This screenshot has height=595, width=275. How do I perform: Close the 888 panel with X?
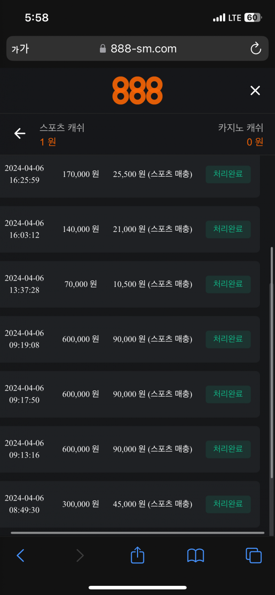(x=255, y=90)
